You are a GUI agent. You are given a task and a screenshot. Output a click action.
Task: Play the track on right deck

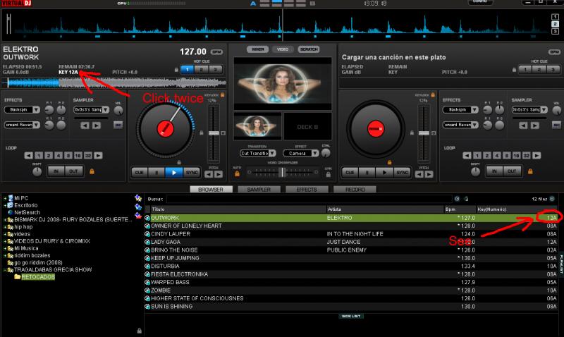[x=384, y=173]
